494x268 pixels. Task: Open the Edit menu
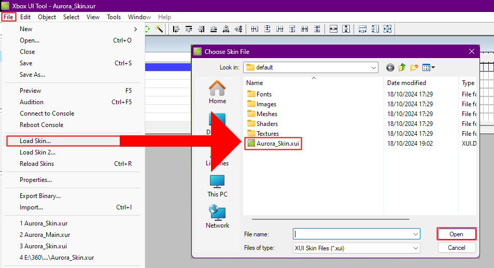pos(25,17)
